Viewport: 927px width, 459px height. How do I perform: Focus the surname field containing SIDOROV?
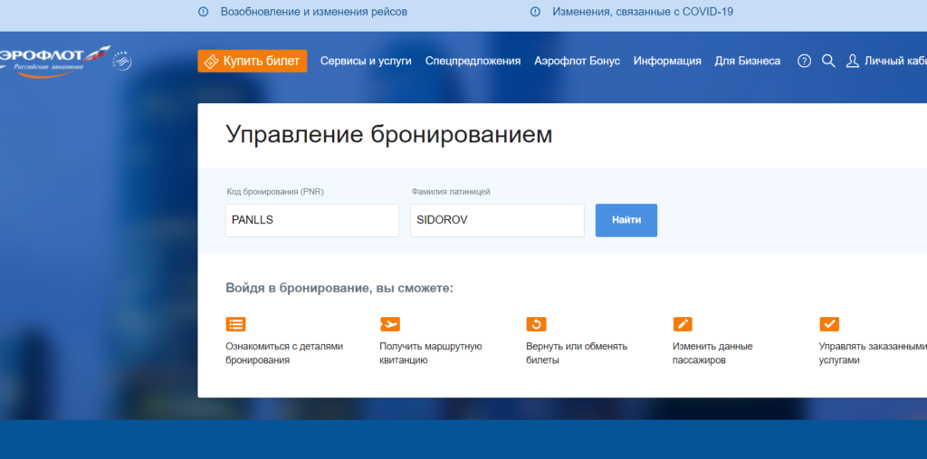497,220
